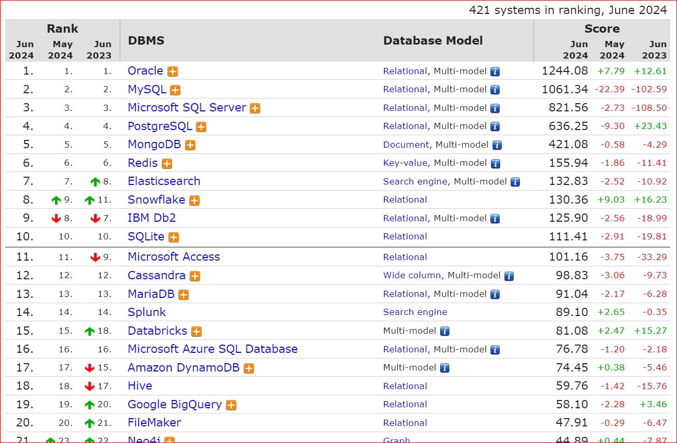Click the '421 systems in ranking, June 2024' text
The image size is (677, 443).
568,10
